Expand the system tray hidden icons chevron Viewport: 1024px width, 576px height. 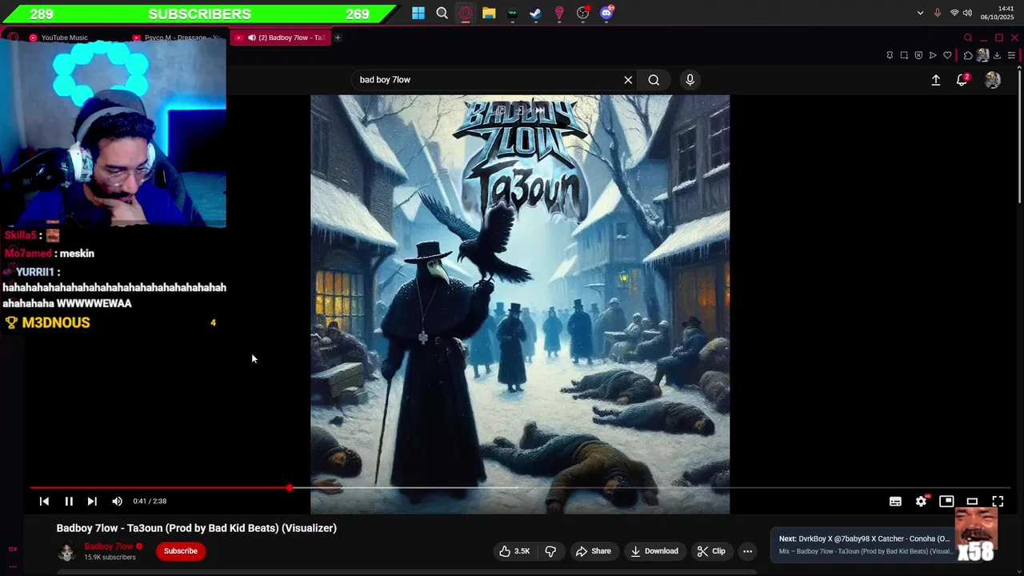click(920, 13)
